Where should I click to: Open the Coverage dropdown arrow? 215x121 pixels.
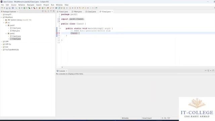coord(32,8)
